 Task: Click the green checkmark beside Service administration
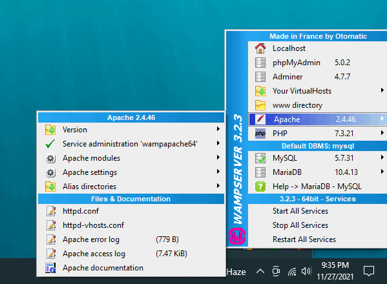(x=50, y=144)
